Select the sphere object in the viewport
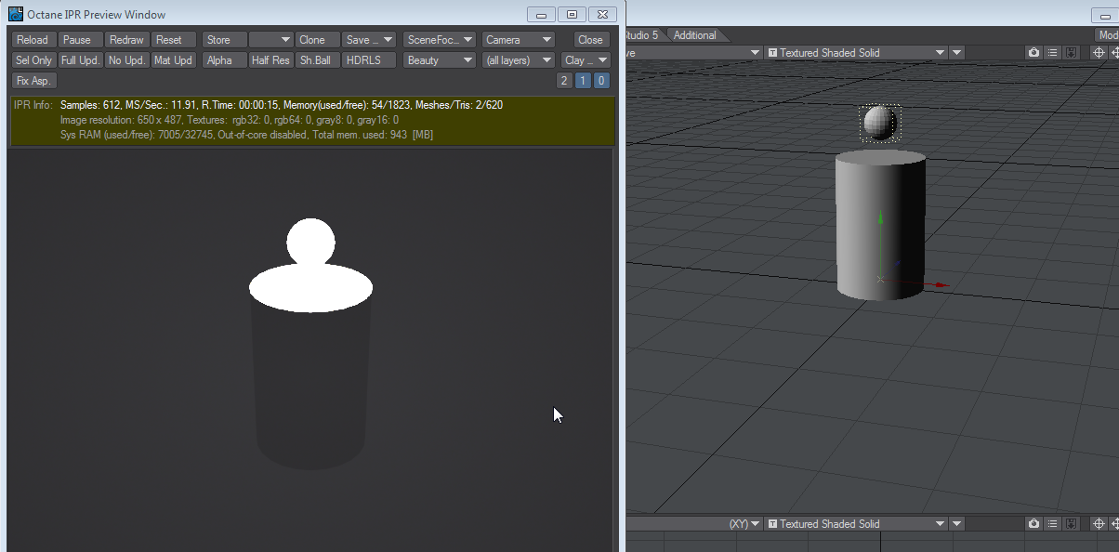 click(x=879, y=123)
